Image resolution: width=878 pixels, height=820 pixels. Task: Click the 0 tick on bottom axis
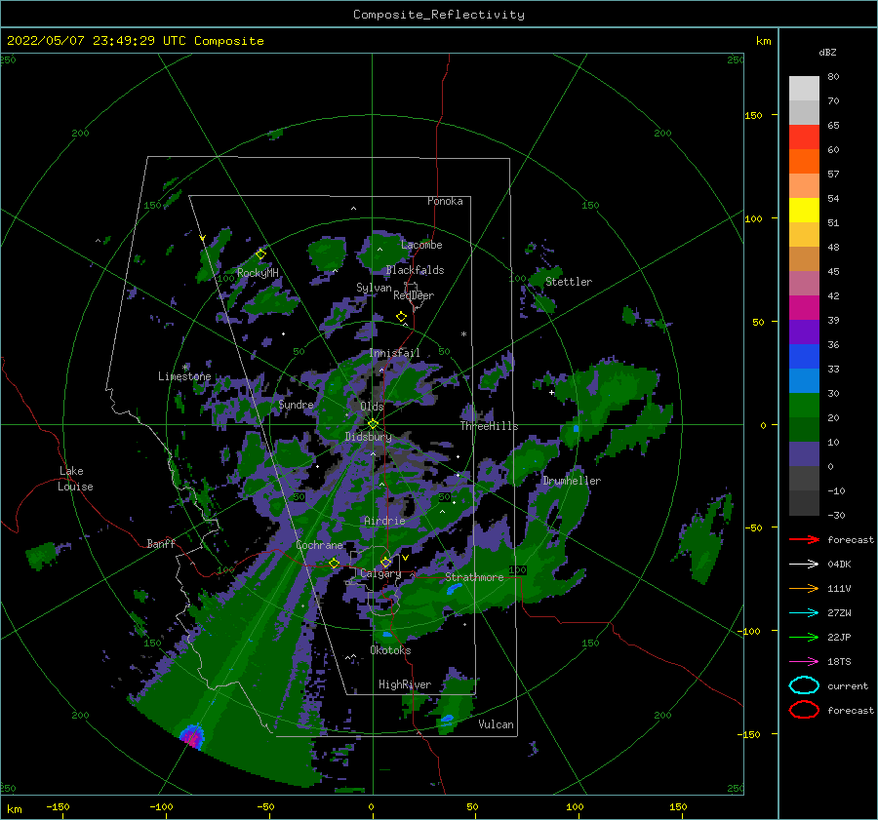click(372, 806)
